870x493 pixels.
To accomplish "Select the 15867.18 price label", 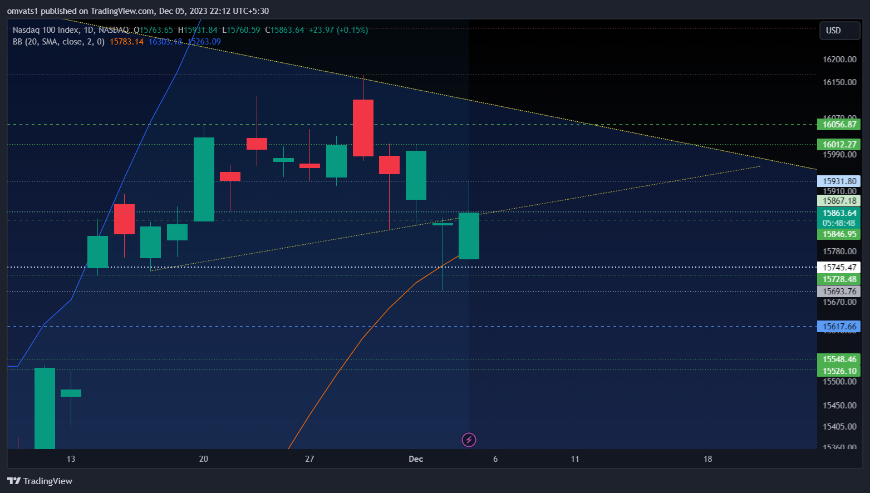I will (x=839, y=201).
